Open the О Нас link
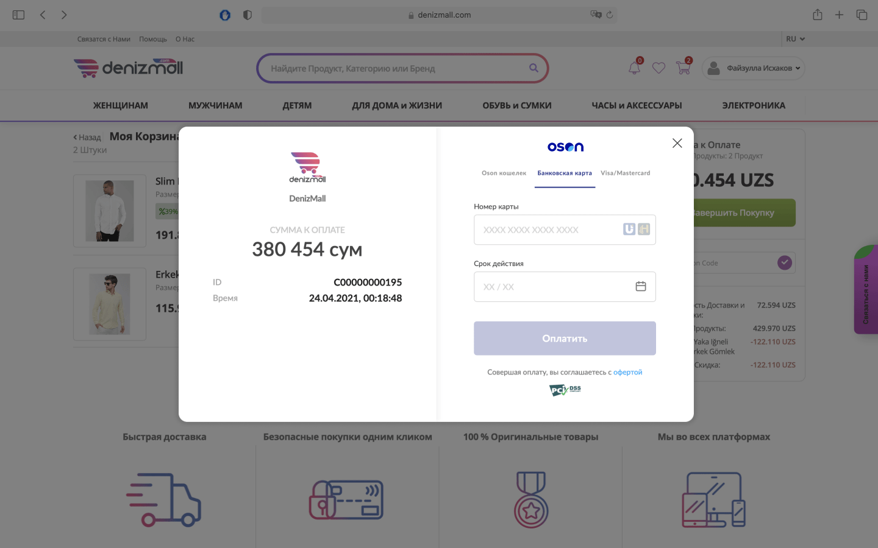Image resolution: width=878 pixels, height=548 pixels. [x=185, y=39]
